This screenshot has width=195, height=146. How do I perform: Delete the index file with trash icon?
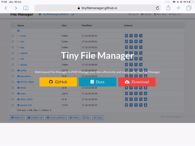[126, 93]
